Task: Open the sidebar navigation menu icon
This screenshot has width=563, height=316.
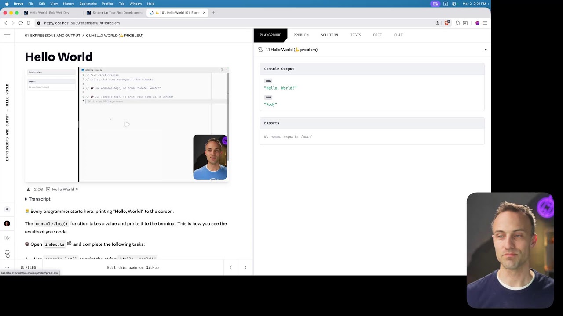Action: click(x=7, y=35)
